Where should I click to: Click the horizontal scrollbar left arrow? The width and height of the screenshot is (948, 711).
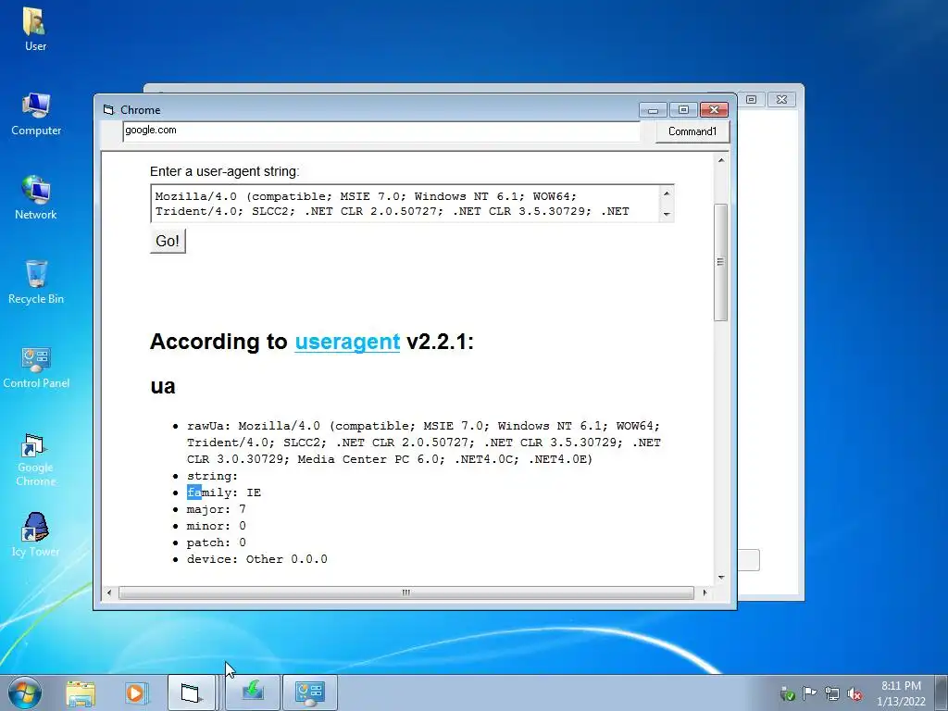pyautogui.click(x=109, y=592)
